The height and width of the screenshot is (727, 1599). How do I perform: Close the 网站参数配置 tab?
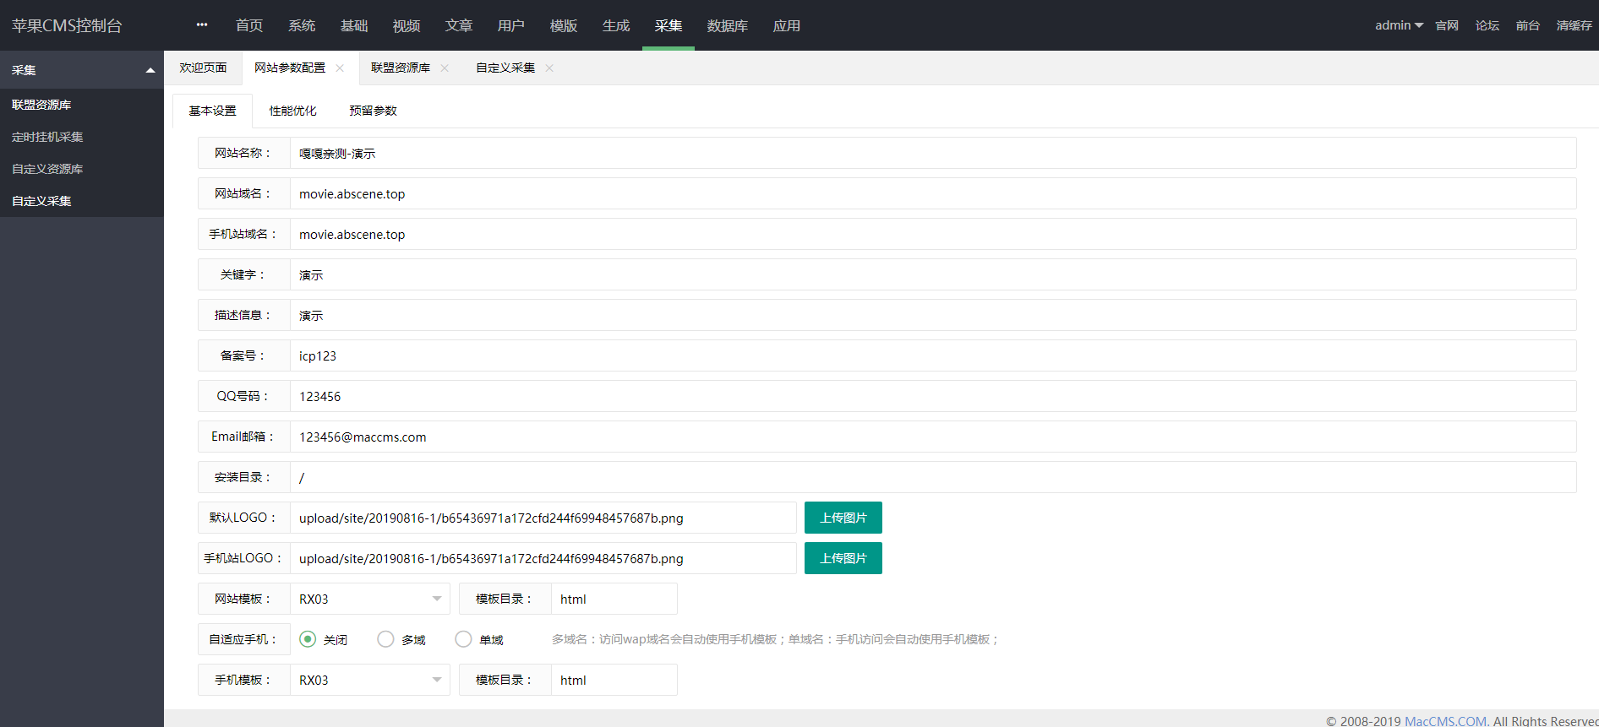tap(340, 68)
